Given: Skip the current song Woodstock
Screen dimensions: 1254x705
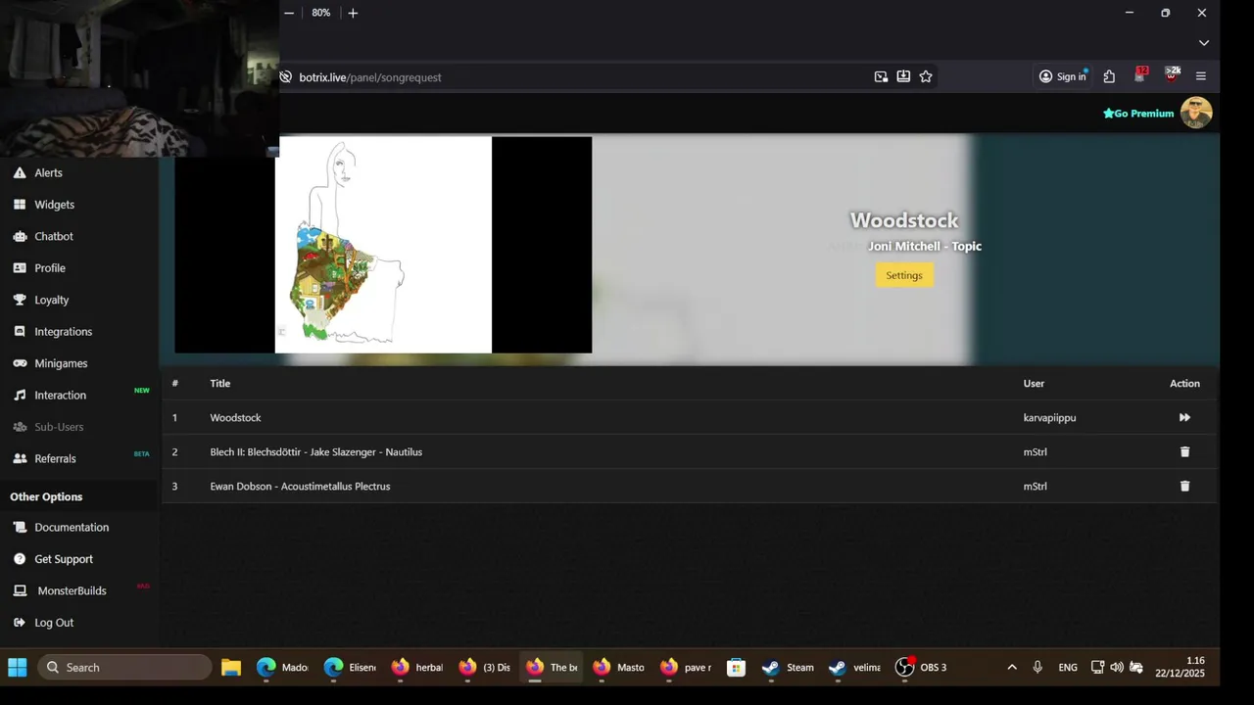Looking at the screenshot, I should pyautogui.click(x=1184, y=417).
